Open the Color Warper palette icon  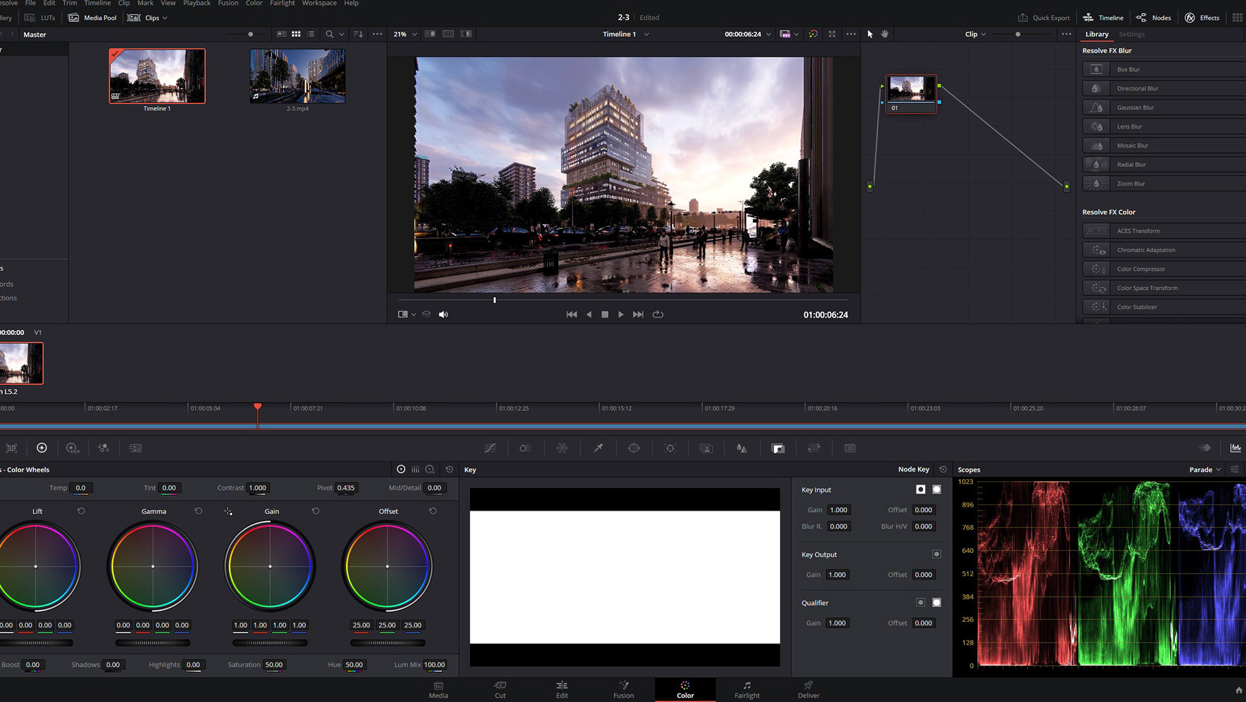click(562, 448)
